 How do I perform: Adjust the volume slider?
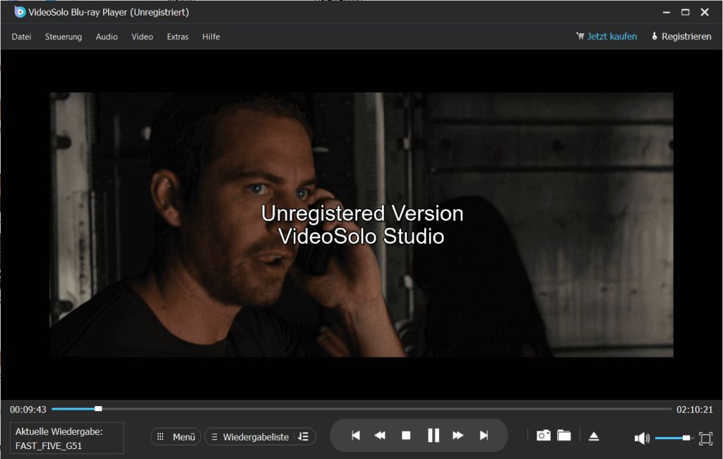tap(674, 438)
